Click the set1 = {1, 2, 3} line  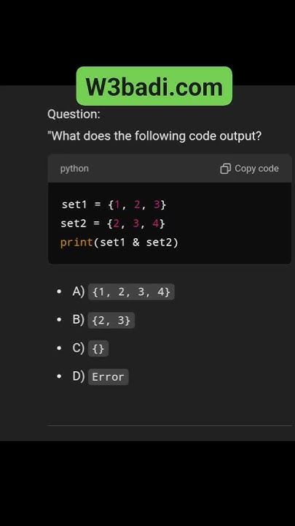tap(114, 205)
